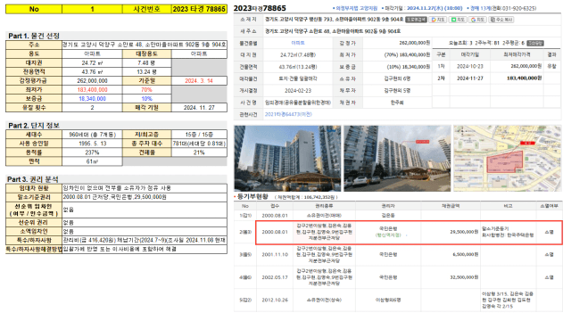Screen dimensions: 571x321
Task: Select the red 2024. 3. 14 base date cell
Action: pyautogui.click(x=199, y=81)
